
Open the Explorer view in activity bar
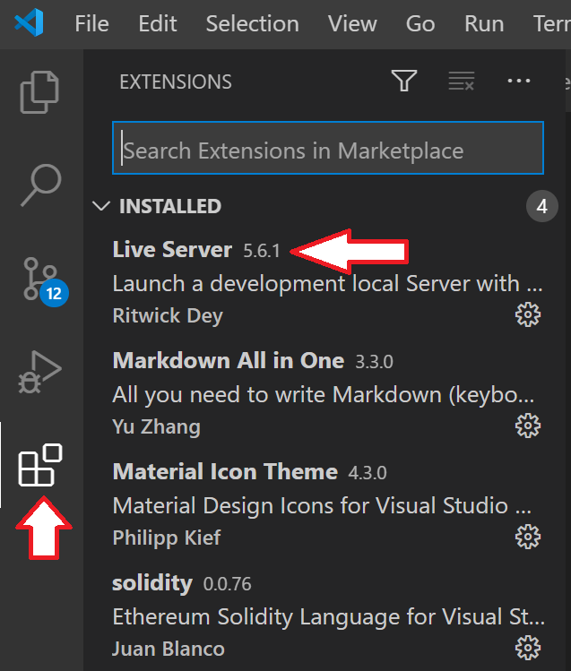point(39,92)
